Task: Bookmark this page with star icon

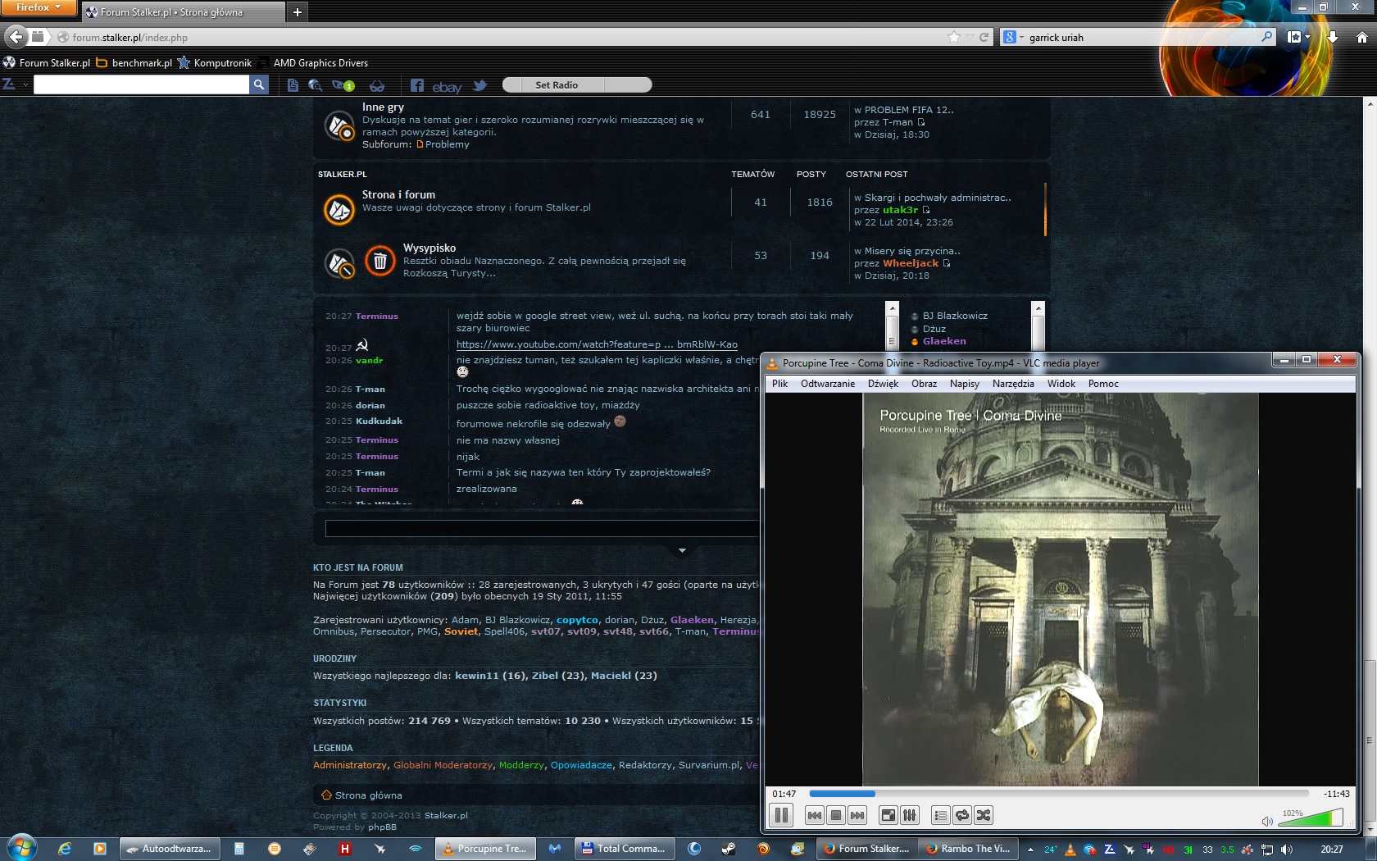Action: (954, 37)
